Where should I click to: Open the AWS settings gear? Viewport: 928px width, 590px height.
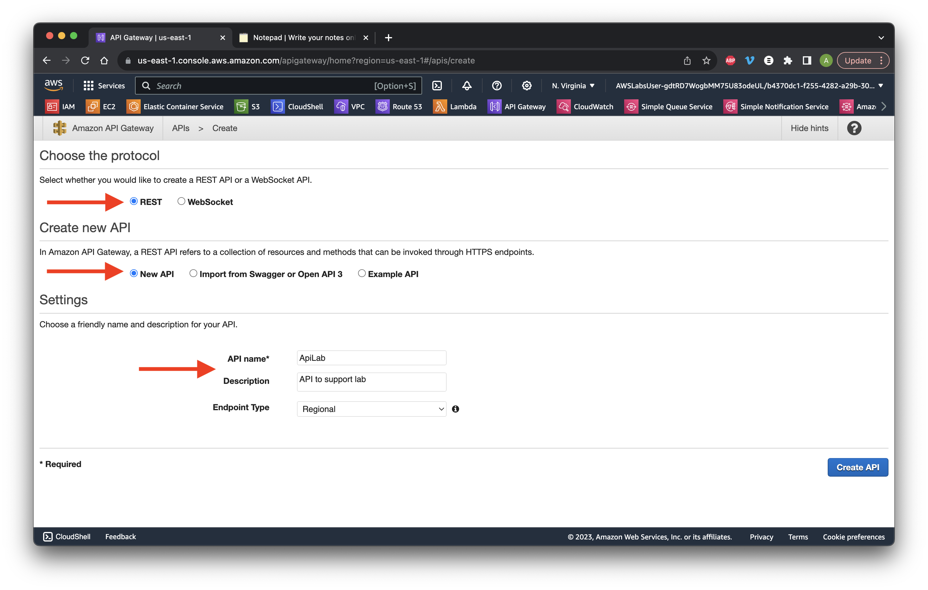pos(527,86)
